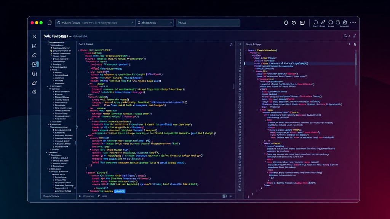Select the leaf-shaped icon in the left sidebar
The width and height of the screenshot is (390, 219).
point(34,83)
